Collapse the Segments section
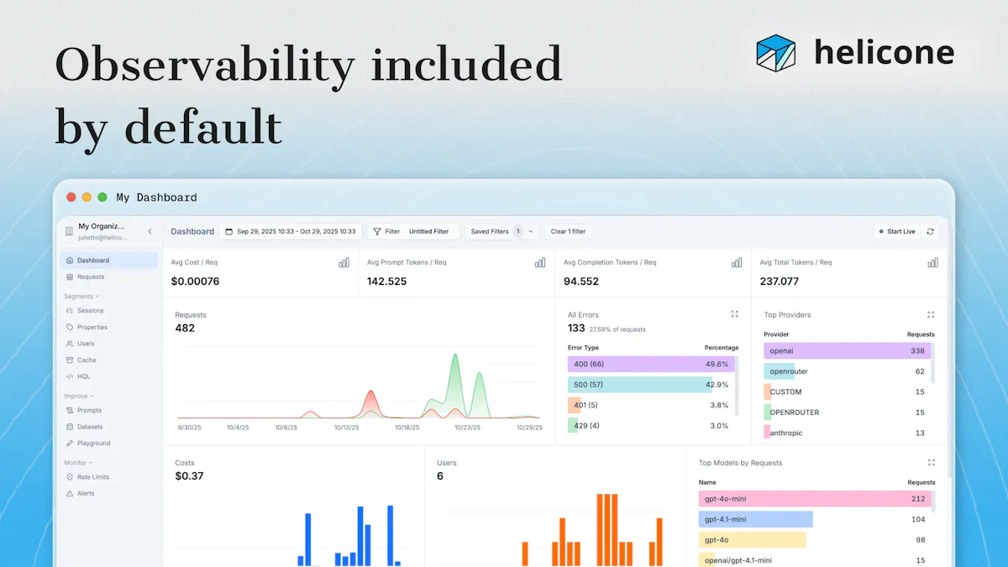1008x567 pixels. coord(81,296)
